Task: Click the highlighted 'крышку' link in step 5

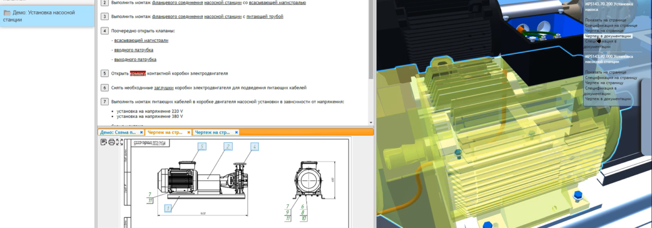Action: pos(138,73)
